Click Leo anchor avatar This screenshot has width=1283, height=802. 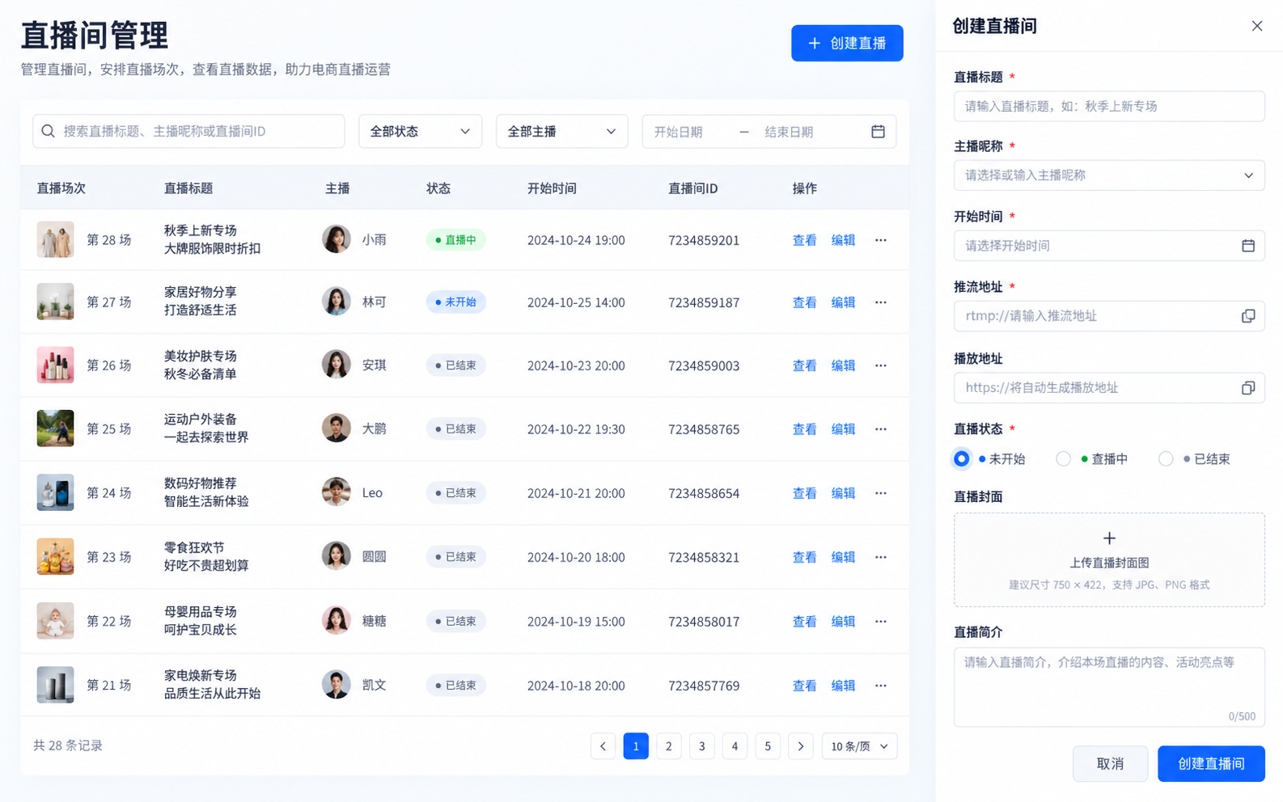tap(337, 492)
